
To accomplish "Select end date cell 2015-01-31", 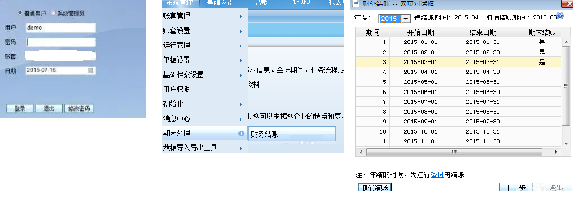I will pyautogui.click(x=483, y=42).
